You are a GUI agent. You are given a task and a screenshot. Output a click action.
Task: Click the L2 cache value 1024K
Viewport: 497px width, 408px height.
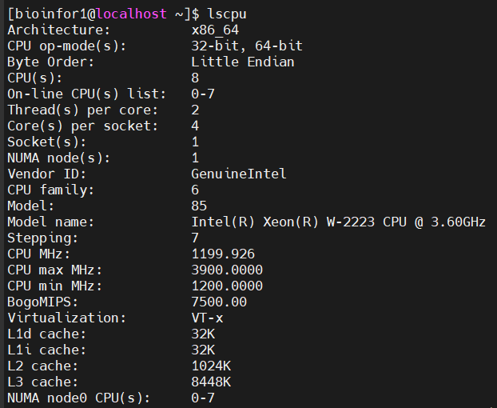coord(211,366)
